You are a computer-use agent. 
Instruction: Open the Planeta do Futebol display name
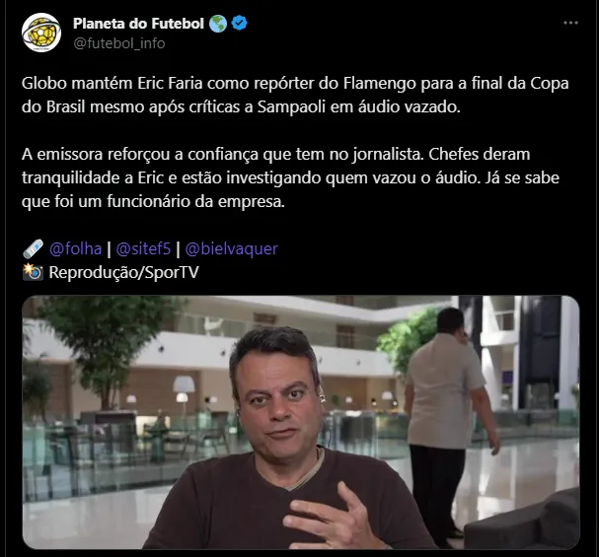point(138,24)
